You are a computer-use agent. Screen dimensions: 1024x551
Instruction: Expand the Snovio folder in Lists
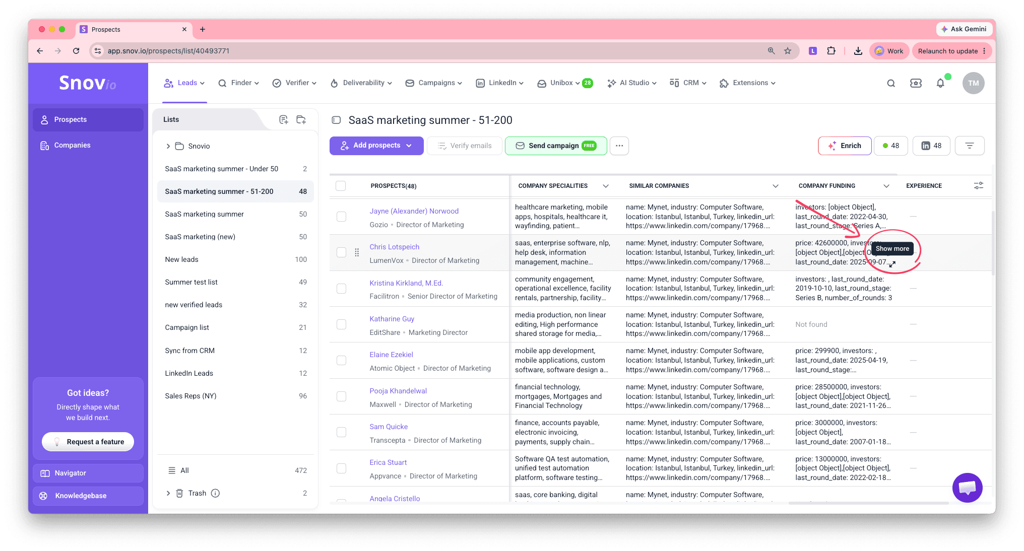point(168,146)
